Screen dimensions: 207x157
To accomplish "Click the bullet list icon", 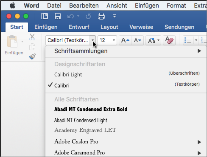I will pyautogui.click(x=188, y=40).
